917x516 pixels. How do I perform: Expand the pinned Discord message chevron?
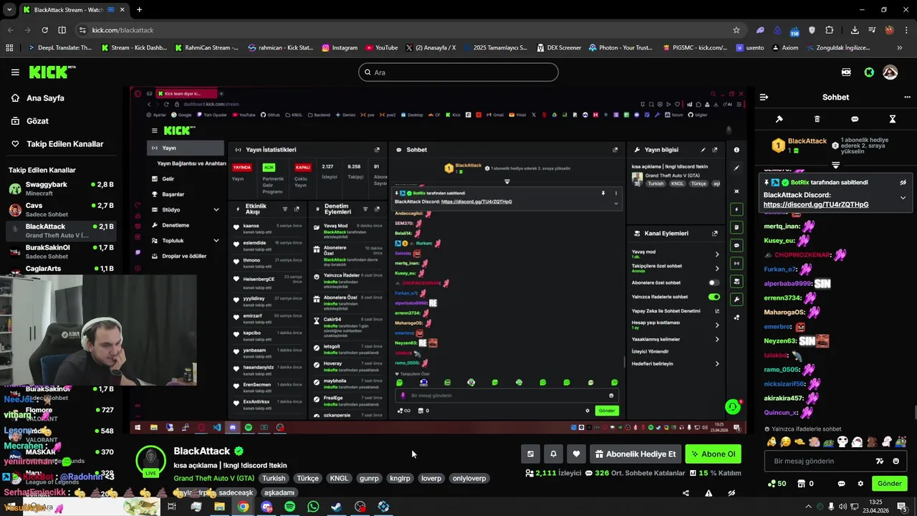tap(903, 198)
